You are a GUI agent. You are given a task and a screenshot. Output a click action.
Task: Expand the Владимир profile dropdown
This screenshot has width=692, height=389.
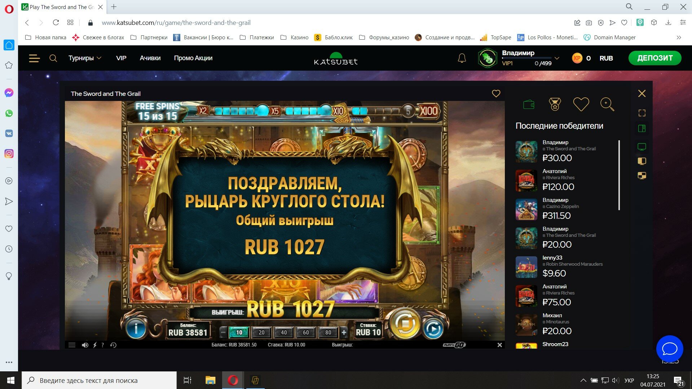click(x=557, y=58)
